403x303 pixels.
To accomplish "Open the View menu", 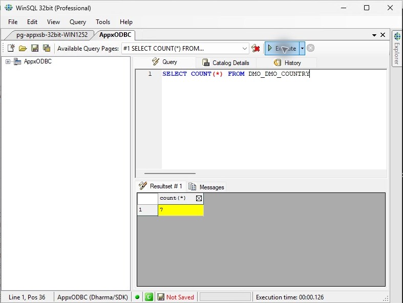I will [53, 22].
